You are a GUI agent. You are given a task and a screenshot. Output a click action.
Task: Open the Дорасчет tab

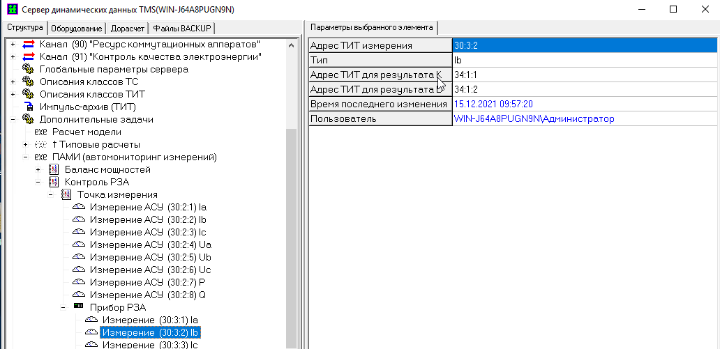(127, 29)
